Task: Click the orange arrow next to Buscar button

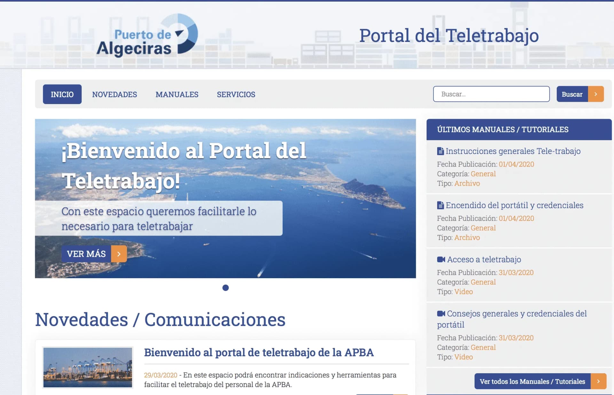Action: coord(596,94)
